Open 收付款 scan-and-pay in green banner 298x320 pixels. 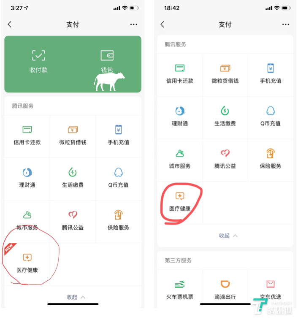click(x=38, y=62)
